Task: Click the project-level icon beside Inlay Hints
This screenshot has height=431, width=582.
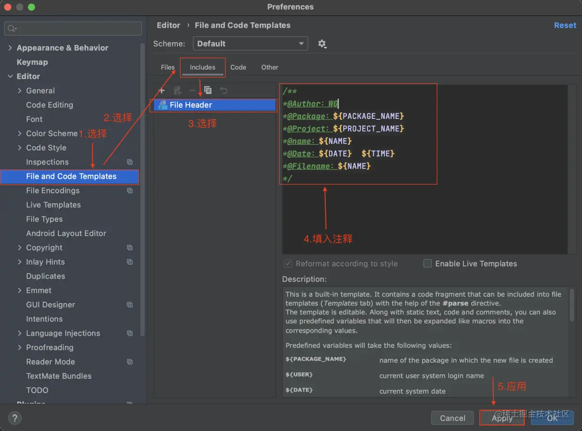Action: [130, 262]
